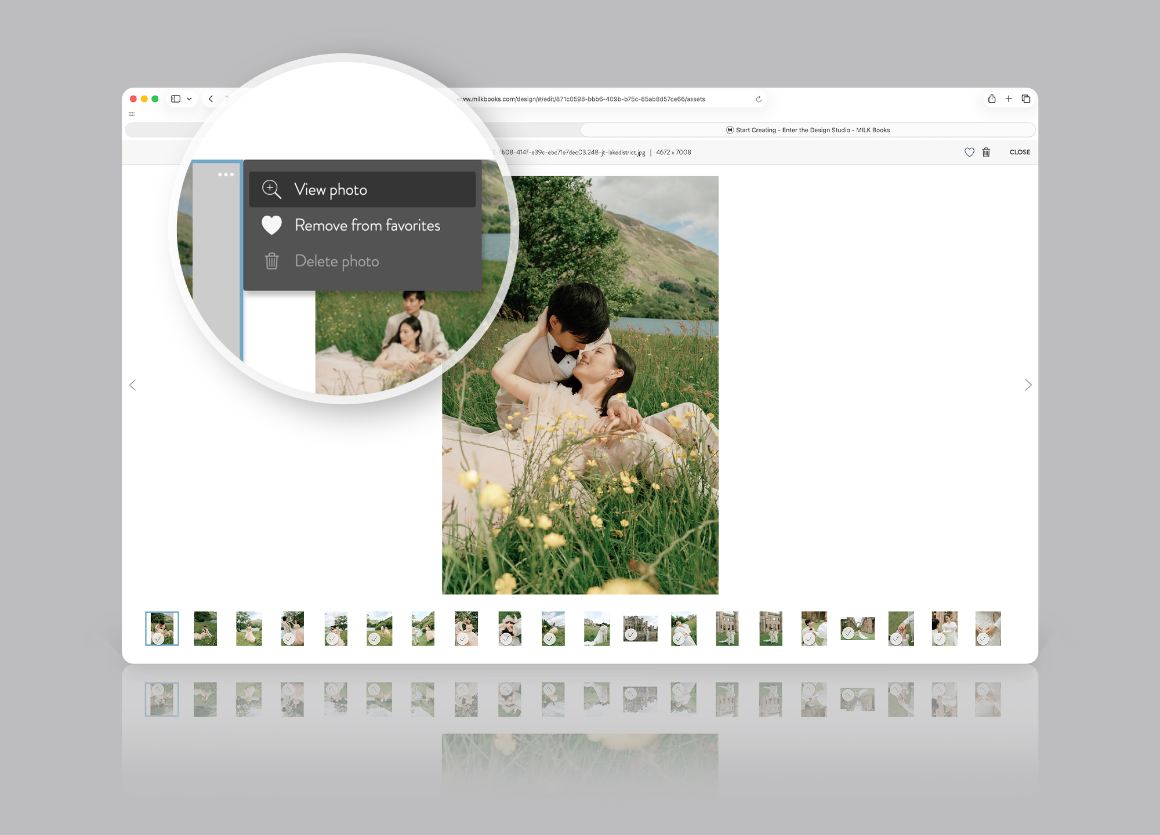Toggle the Safari sidebar icon
Viewport: 1160px width, 835px height.
pyautogui.click(x=176, y=99)
